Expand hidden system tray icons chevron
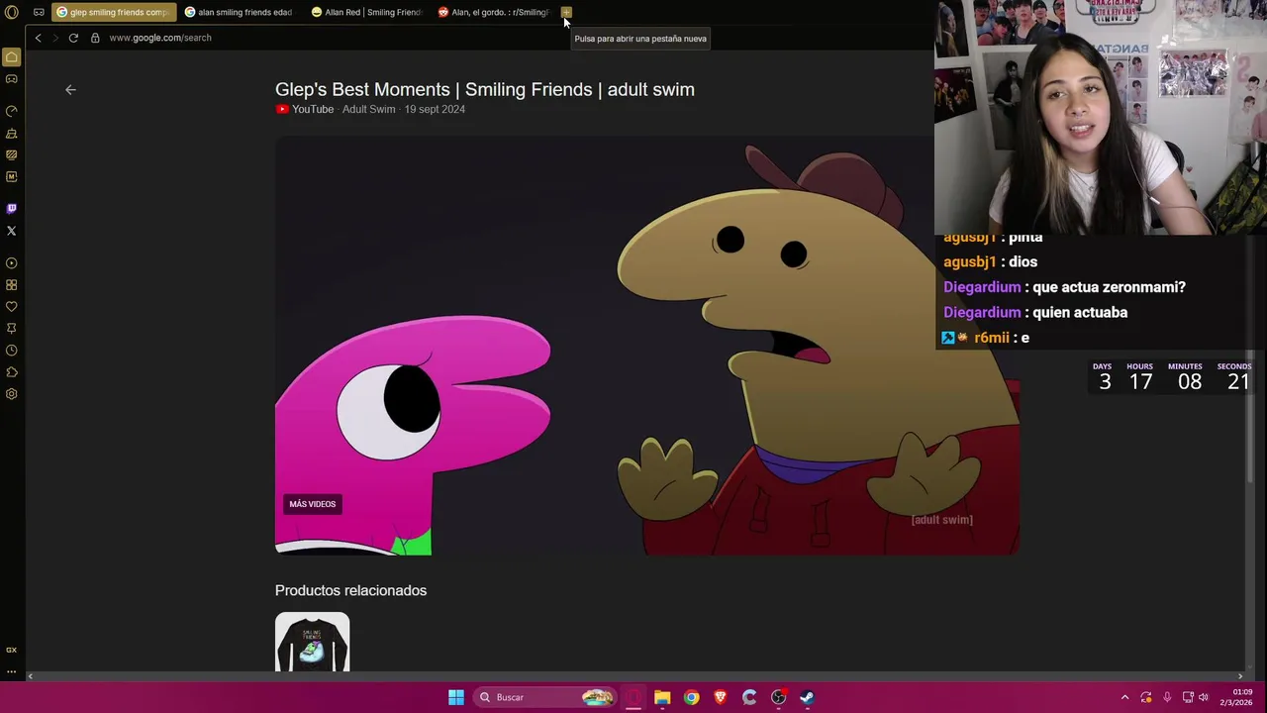Image resolution: width=1267 pixels, height=713 pixels. click(x=1124, y=697)
